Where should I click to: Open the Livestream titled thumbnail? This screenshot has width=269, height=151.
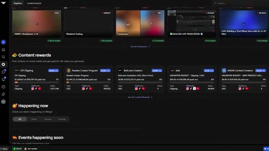(140, 24)
